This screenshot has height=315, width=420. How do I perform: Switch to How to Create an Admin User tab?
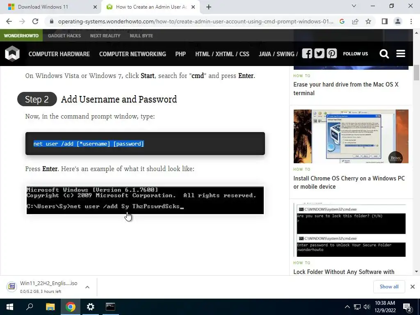tap(151, 7)
